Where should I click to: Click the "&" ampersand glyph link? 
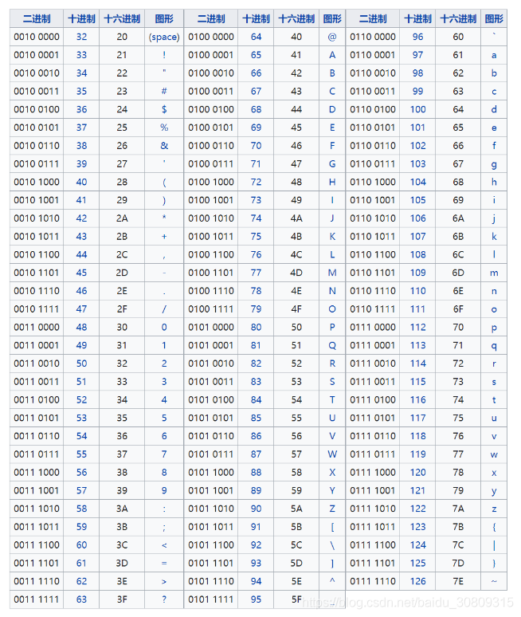164,146
